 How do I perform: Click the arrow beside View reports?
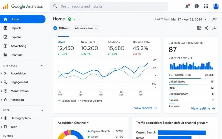(155, 108)
